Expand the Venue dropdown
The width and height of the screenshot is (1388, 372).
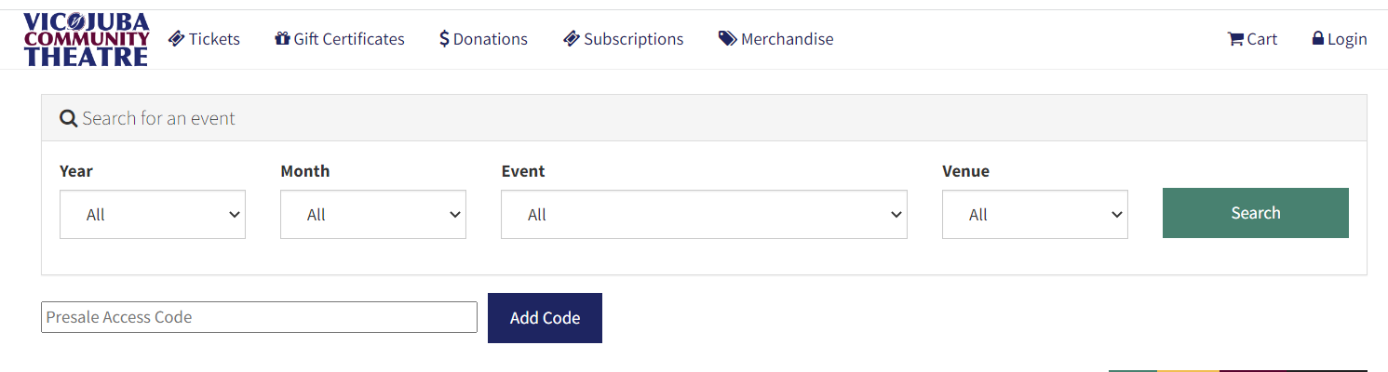pyautogui.click(x=1035, y=214)
